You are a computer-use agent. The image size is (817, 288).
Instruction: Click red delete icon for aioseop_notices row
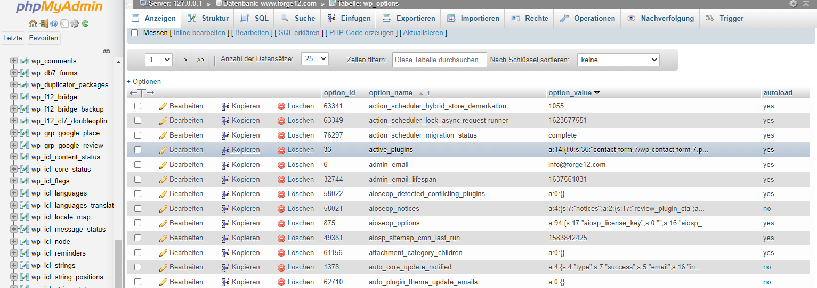281,209
